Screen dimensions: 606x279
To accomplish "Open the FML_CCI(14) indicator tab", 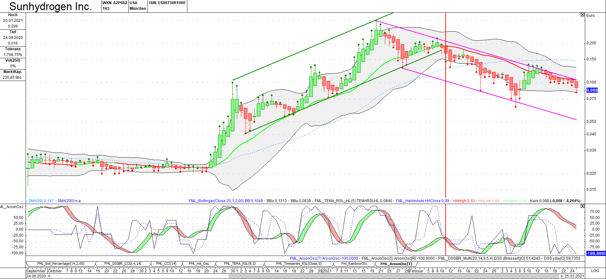I will (166, 264).
